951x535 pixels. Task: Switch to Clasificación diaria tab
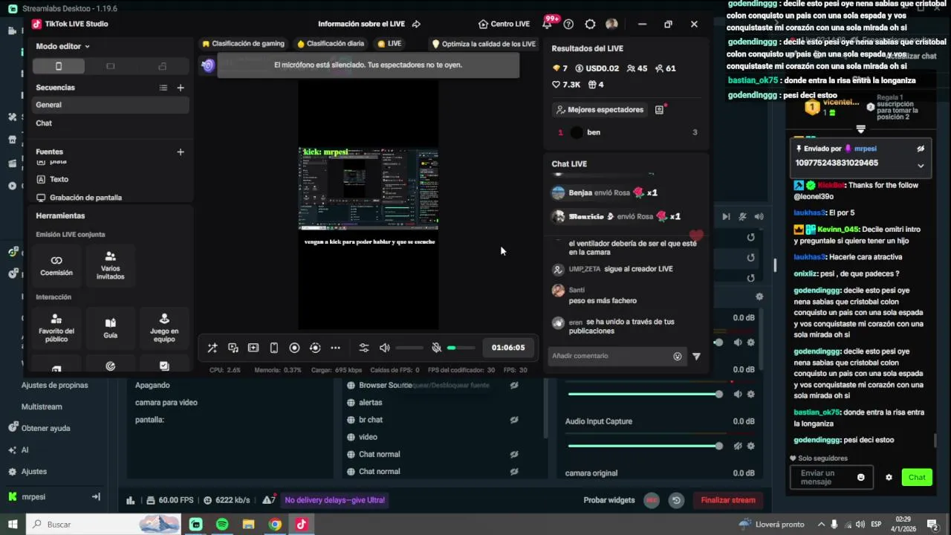point(330,44)
